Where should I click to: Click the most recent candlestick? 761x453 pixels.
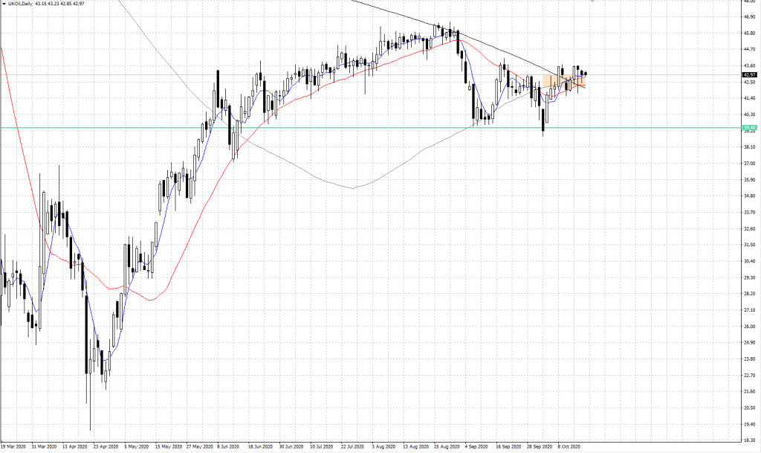pos(586,73)
